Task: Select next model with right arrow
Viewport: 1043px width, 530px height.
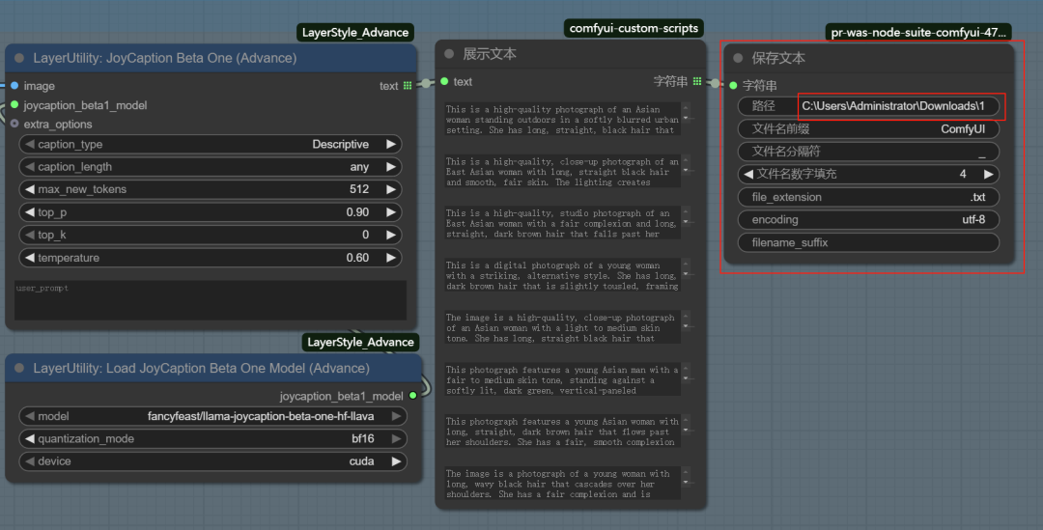Action: [x=397, y=416]
